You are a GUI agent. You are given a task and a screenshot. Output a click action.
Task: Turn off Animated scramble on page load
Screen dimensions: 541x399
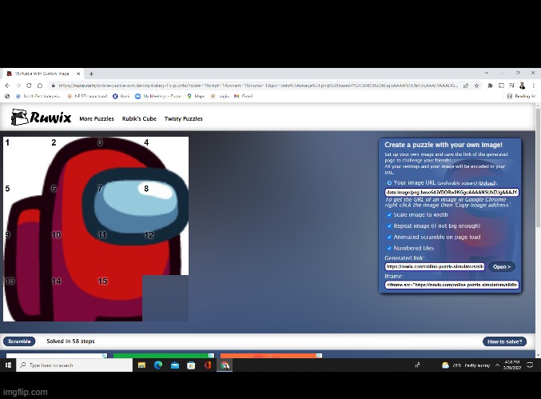pos(389,237)
